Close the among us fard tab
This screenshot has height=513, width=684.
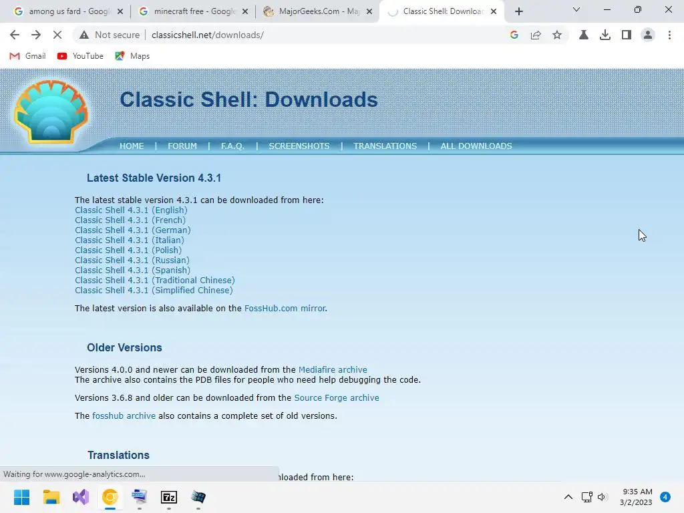click(120, 11)
